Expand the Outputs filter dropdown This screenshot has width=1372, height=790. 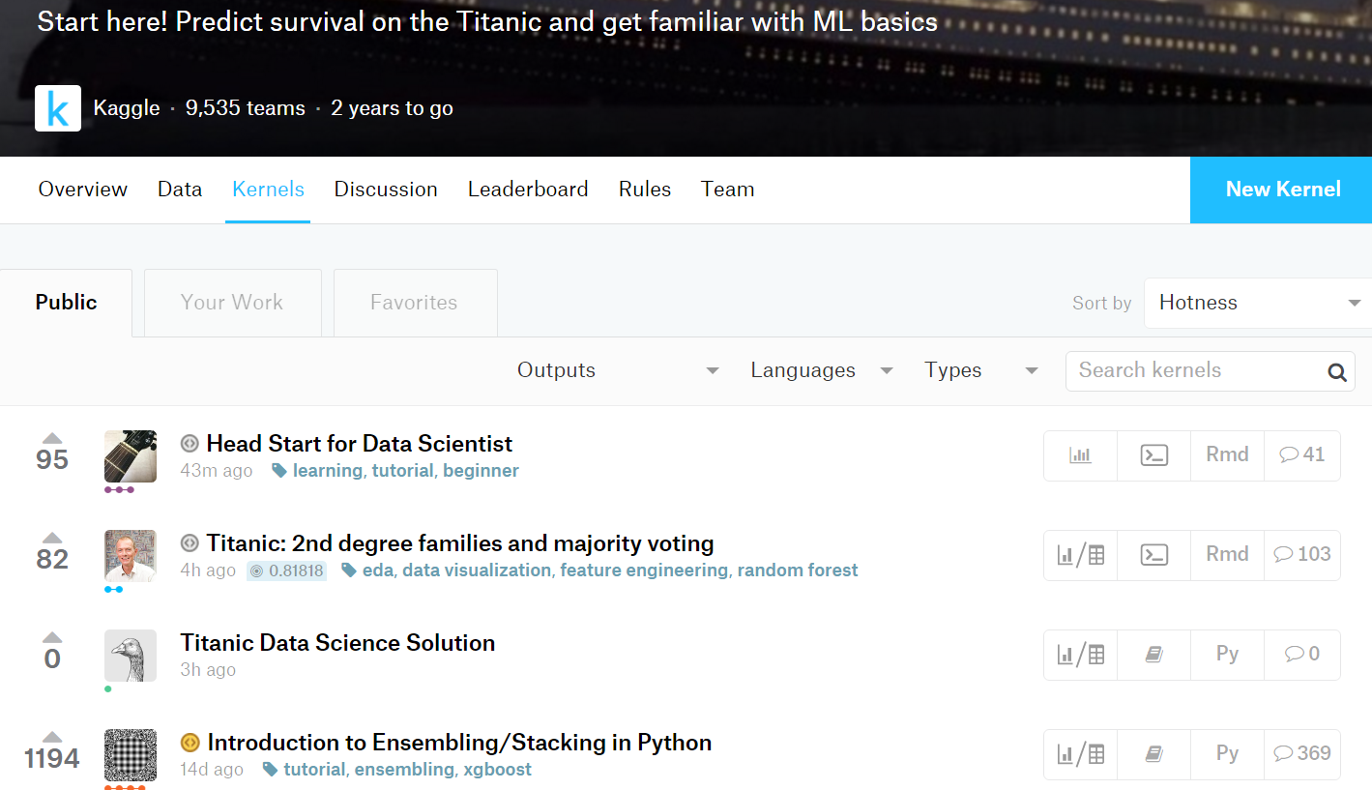coord(618,370)
